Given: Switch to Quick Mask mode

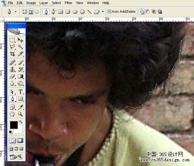Looking at the screenshot, I should (x=20, y=141).
